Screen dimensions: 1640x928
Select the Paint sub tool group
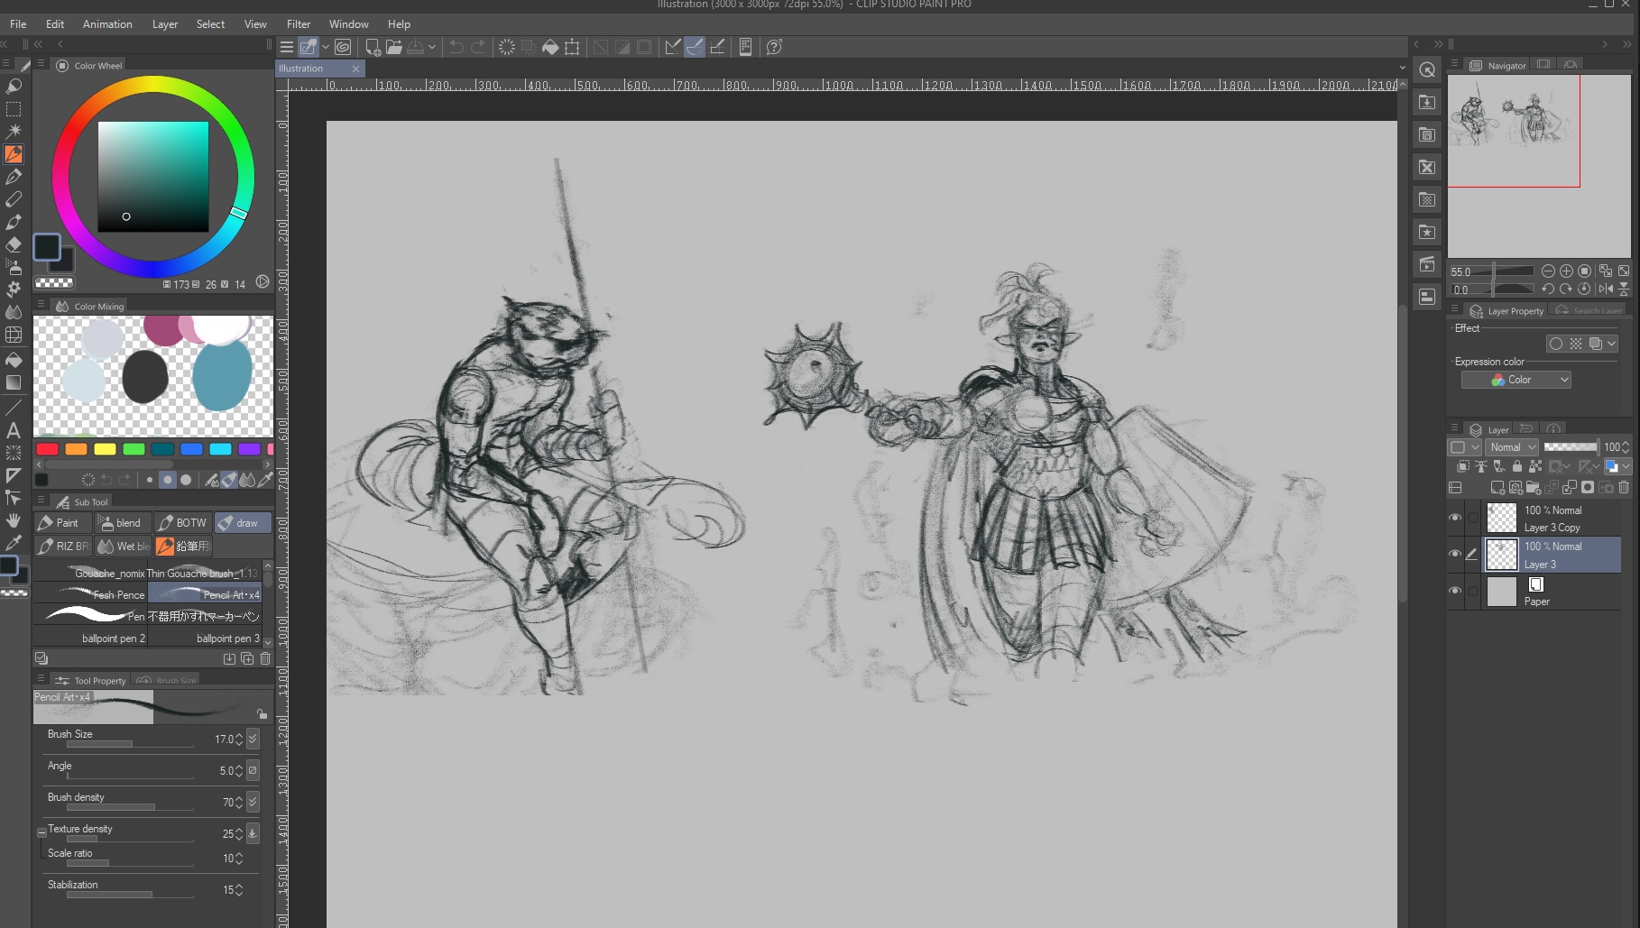pos(61,523)
